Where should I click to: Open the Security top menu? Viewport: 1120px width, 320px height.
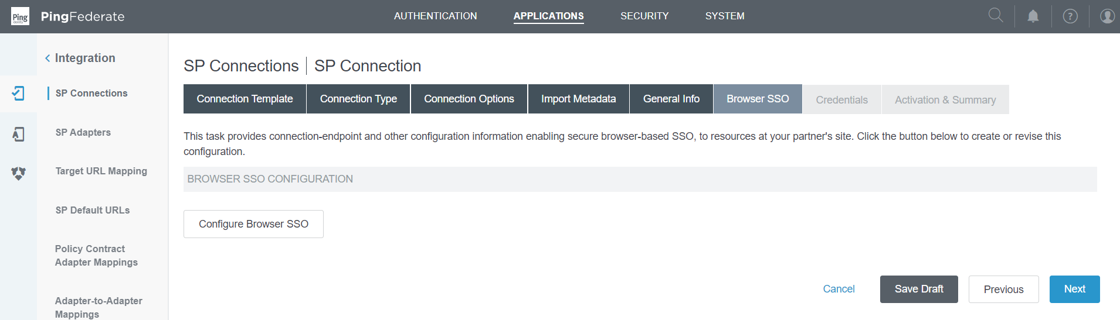pyautogui.click(x=644, y=16)
